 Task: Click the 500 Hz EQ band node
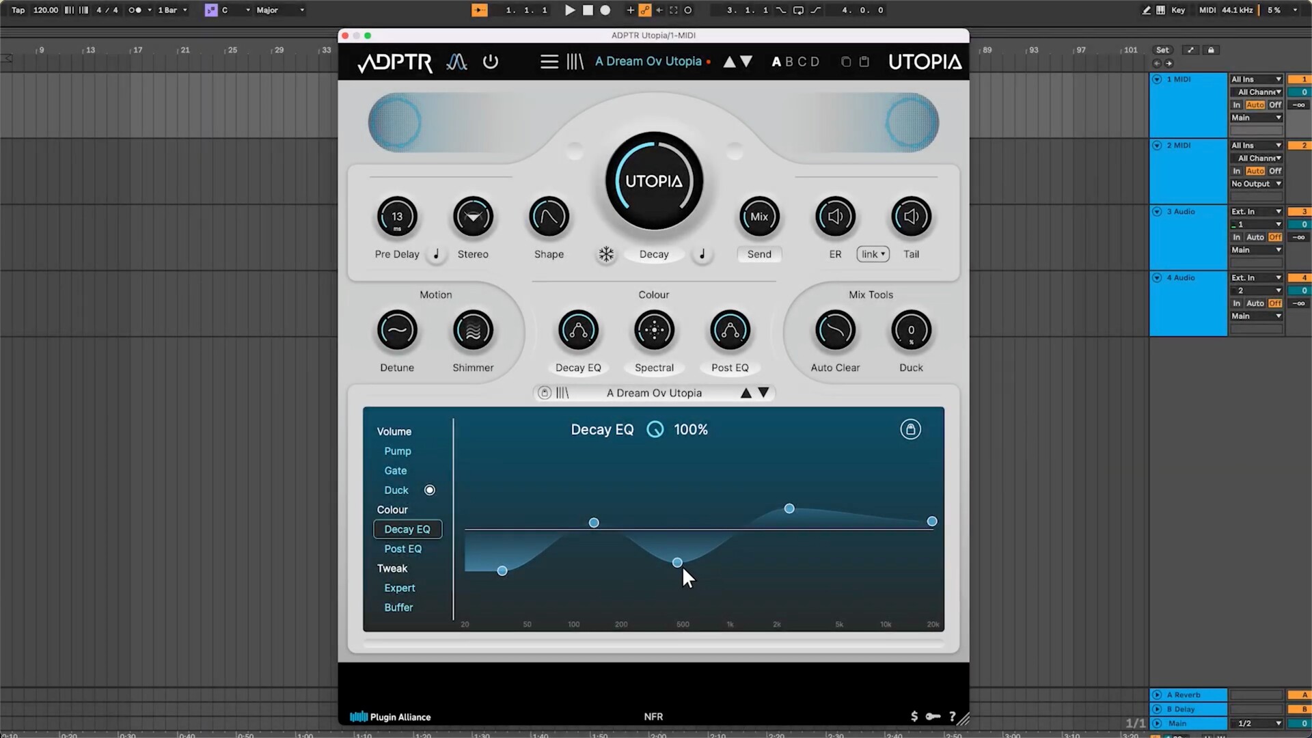click(677, 562)
